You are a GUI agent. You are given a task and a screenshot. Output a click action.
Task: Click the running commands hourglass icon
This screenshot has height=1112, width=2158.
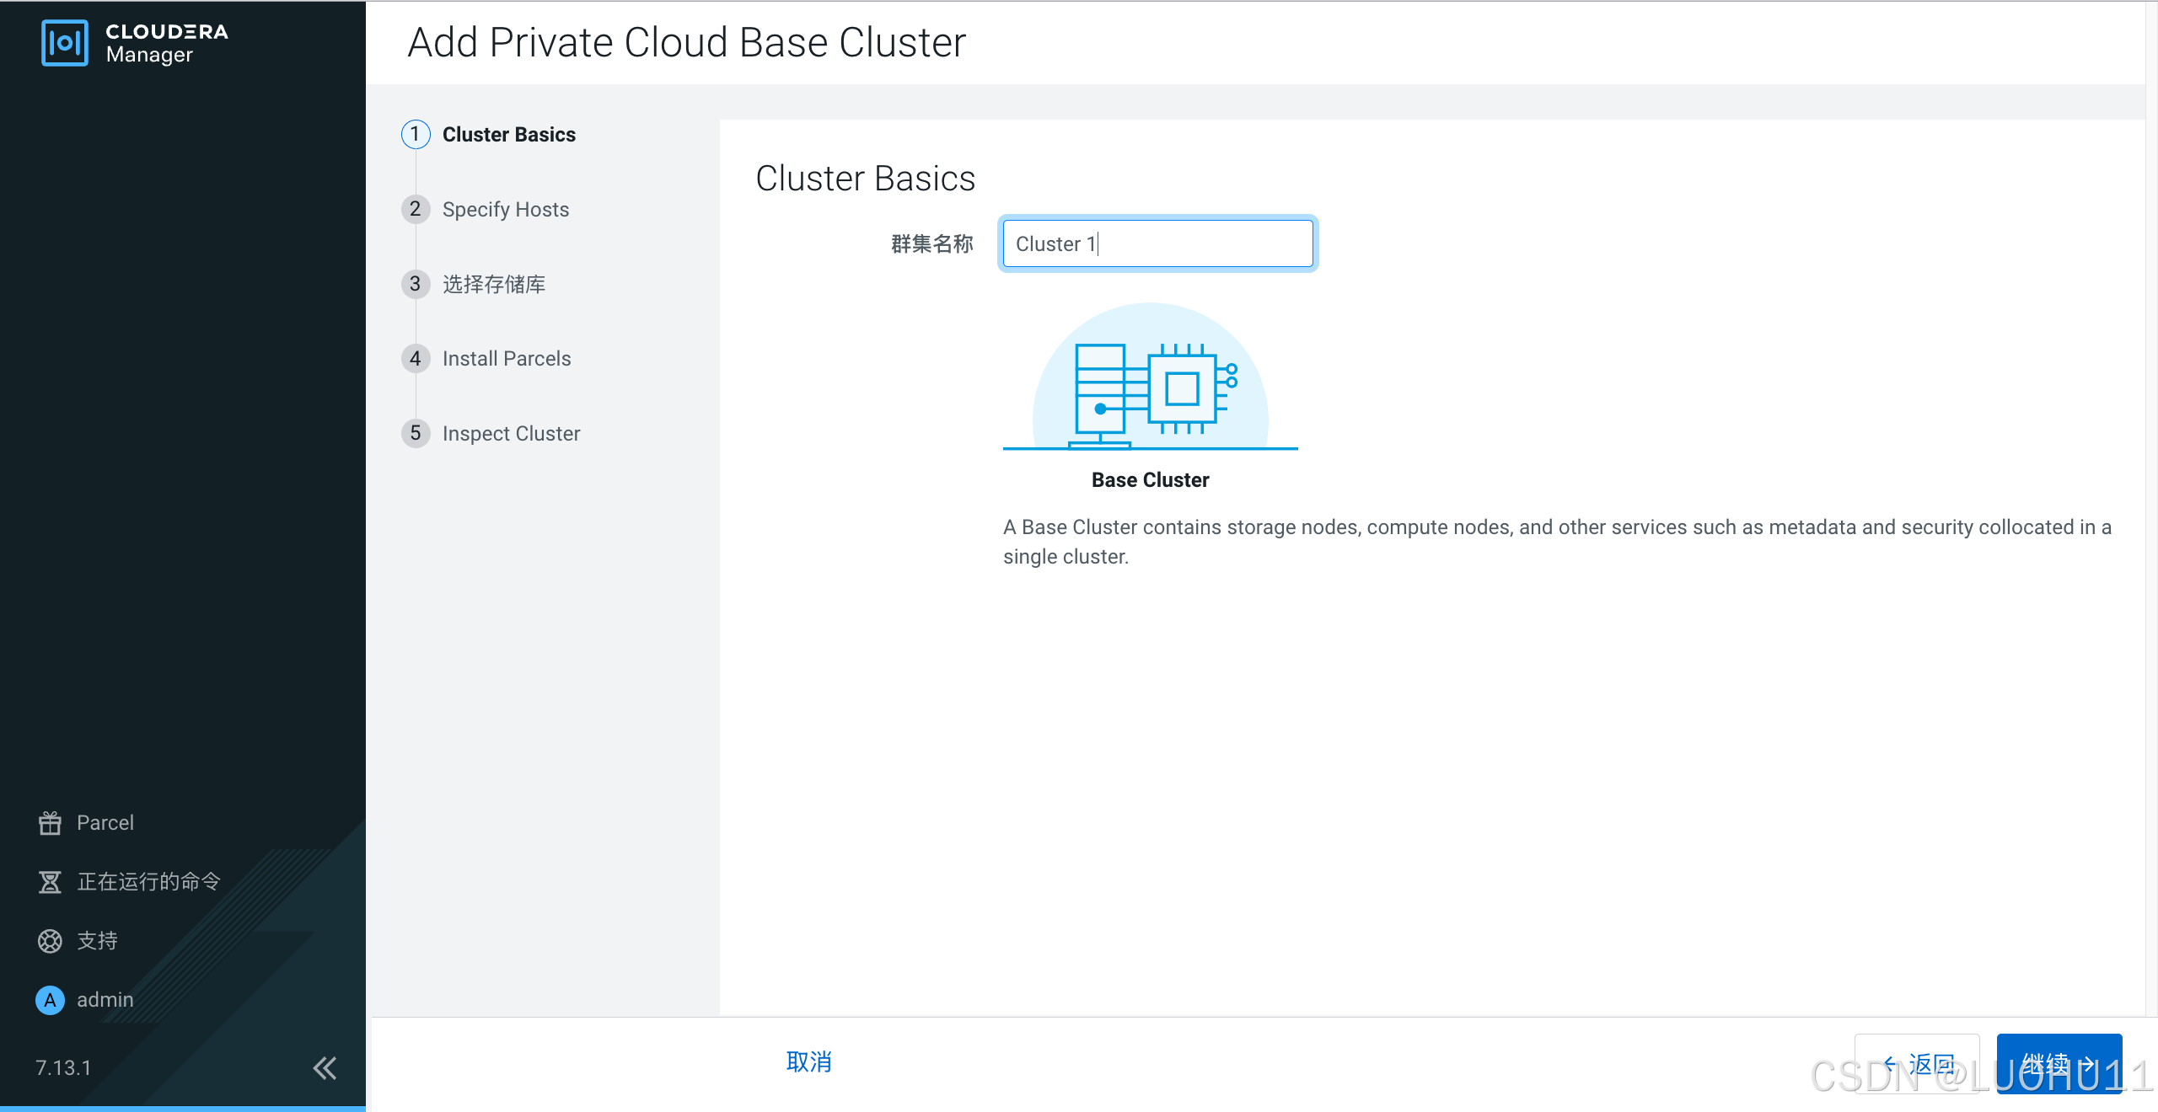(x=50, y=882)
